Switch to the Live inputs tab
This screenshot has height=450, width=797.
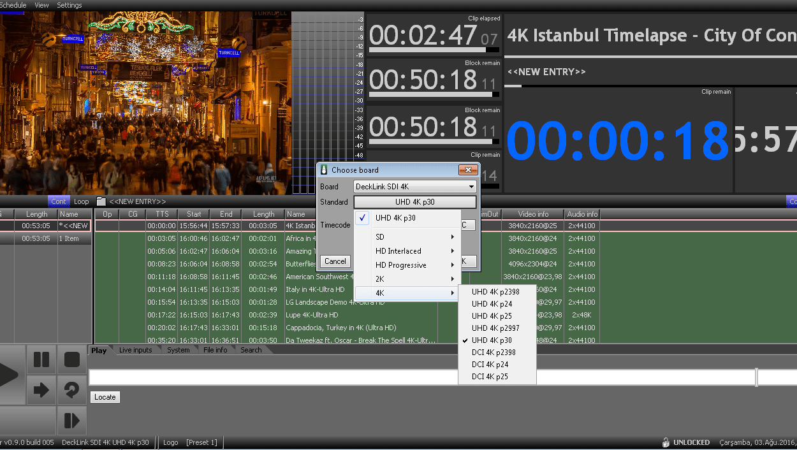(x=135, y=350)
